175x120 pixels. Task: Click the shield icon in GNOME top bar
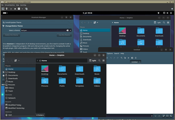(x=159, y=13)
